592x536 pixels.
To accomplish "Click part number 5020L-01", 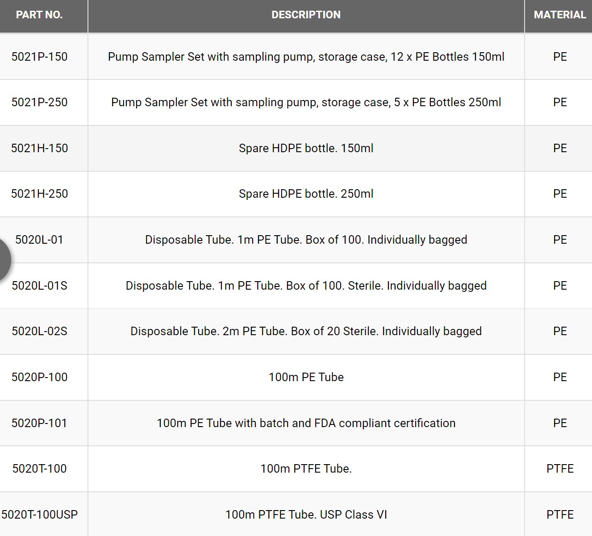I will 39,240.
